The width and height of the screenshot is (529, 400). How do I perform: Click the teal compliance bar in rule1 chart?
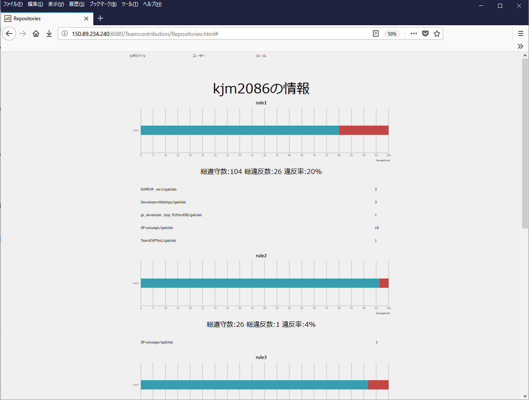[x=240, y=130]
